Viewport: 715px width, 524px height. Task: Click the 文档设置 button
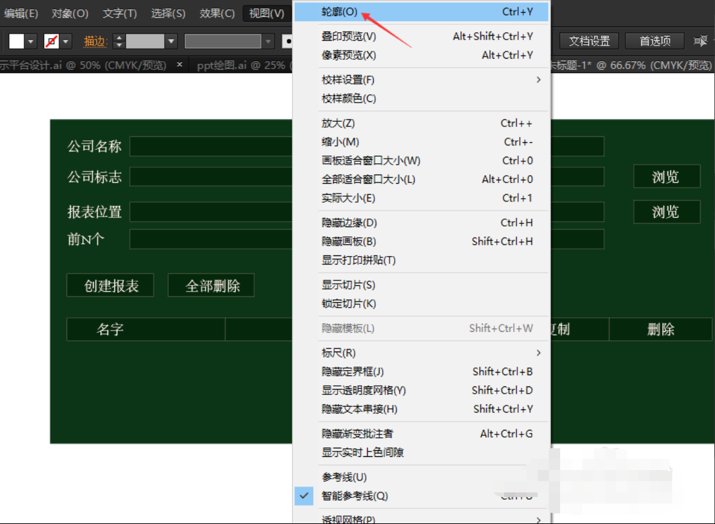click(x=589, y=41)
